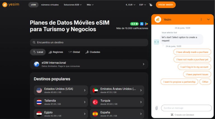Open the Egipto row chevron
This screenshot has height=119, width=215.
85,114
